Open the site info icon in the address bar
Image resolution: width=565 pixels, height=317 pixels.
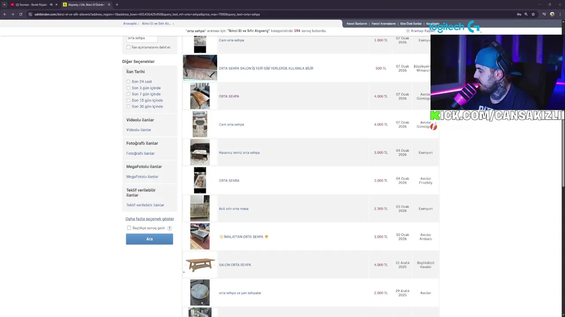pyautogui.click(x=30, y=14)
